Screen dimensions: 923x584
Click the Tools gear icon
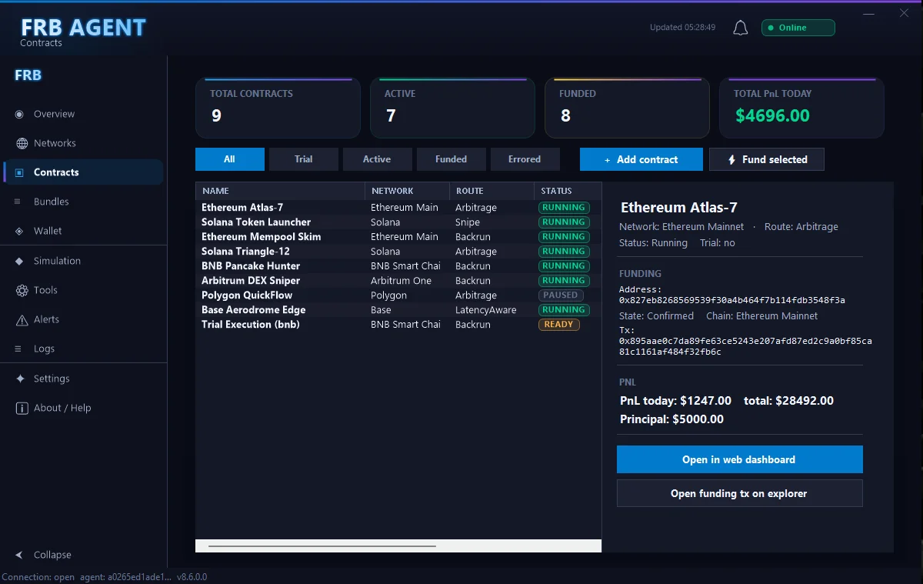[x=22, y=290]
